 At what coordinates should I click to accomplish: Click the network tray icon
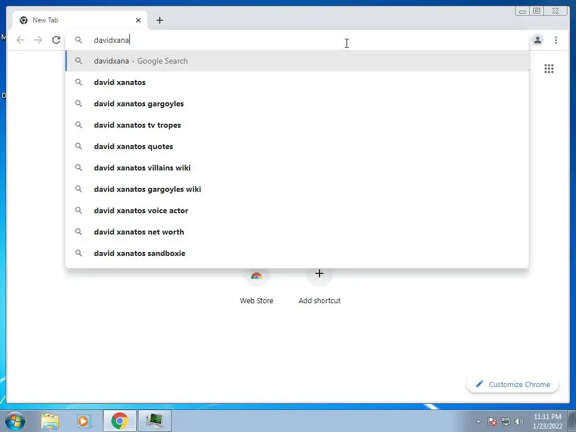tap(506, 421)
